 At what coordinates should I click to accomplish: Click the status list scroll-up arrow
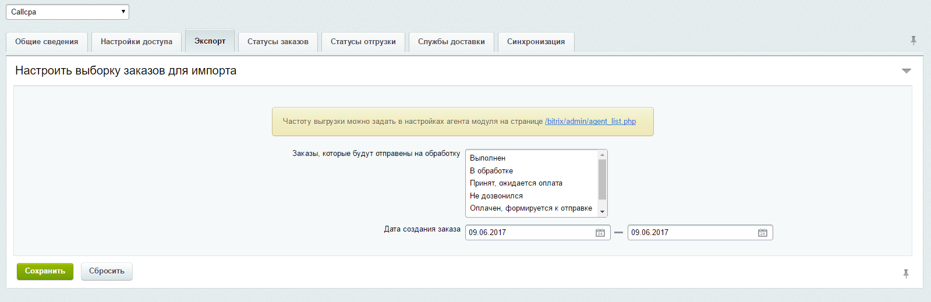click(602, 155)
